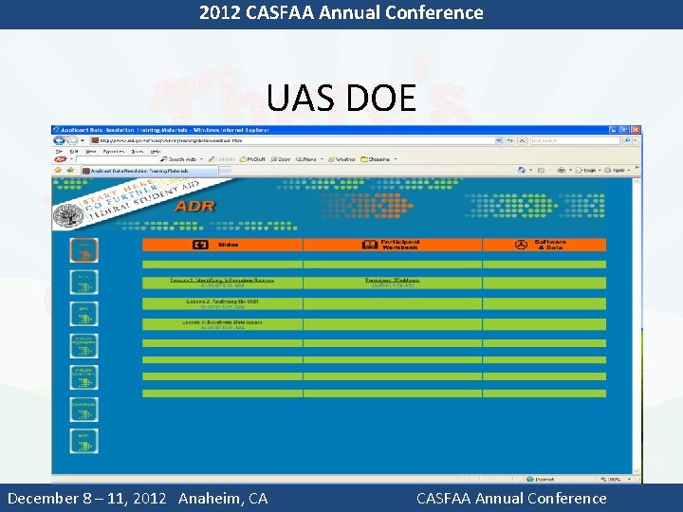Click the browser Back arrow button
Image resolution: width=683 pixels, height=512 pixels.
pyautogui.click(x=59, y=140)
